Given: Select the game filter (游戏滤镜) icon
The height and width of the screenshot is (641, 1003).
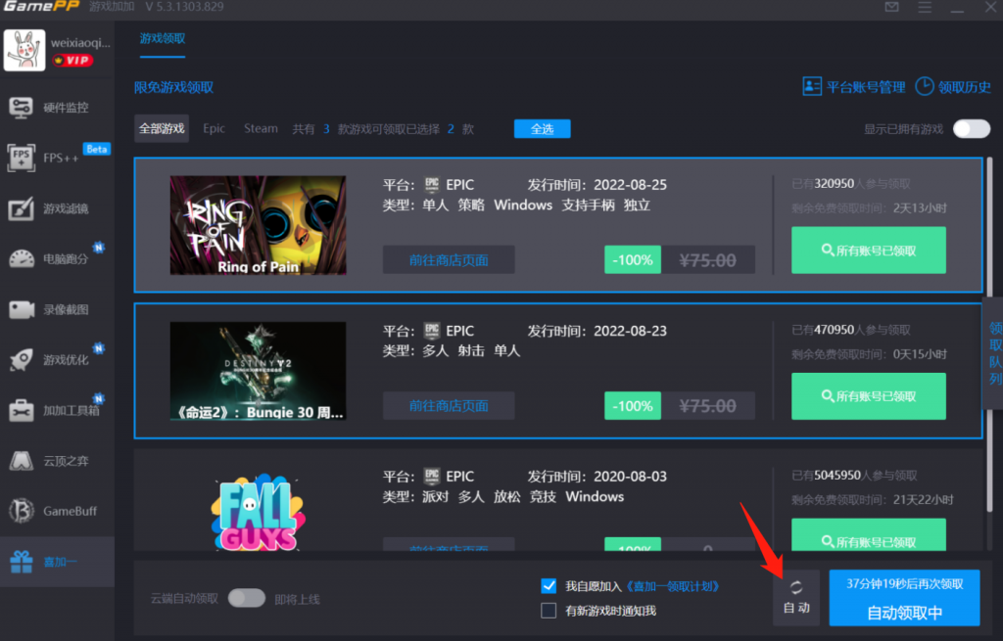Looking at the screenshot, I should click(x=22, y=208).
